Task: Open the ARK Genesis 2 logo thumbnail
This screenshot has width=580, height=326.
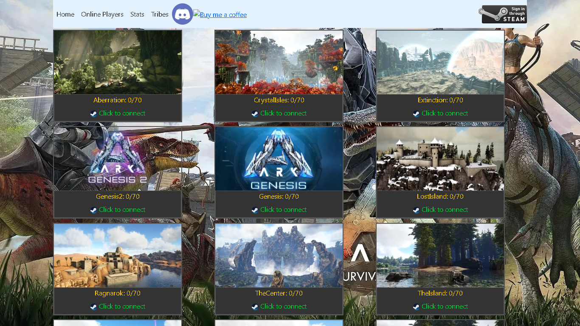Action: pyautogui.click(x=118, y=158)
